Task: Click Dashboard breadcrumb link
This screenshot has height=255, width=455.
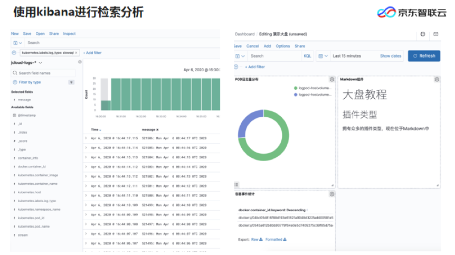Action: pos(244,34)
